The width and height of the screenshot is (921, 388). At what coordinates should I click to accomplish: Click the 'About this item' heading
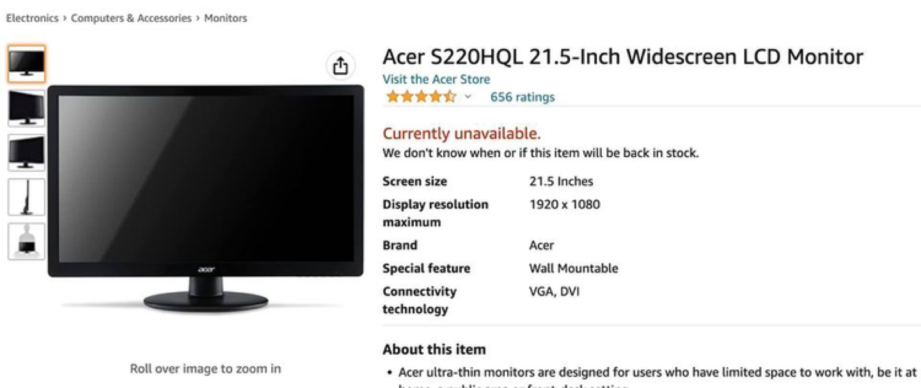coord(434,350)
